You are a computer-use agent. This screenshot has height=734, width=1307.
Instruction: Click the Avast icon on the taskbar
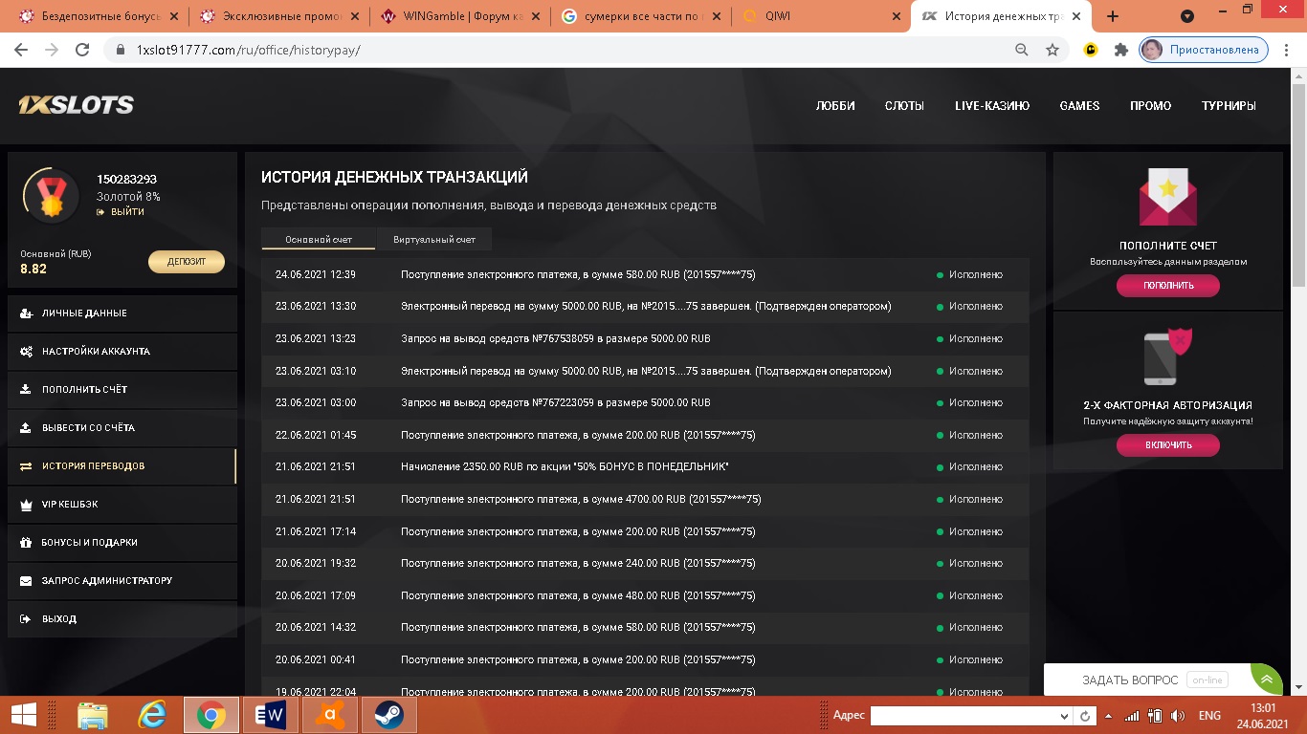coord(330,715)
